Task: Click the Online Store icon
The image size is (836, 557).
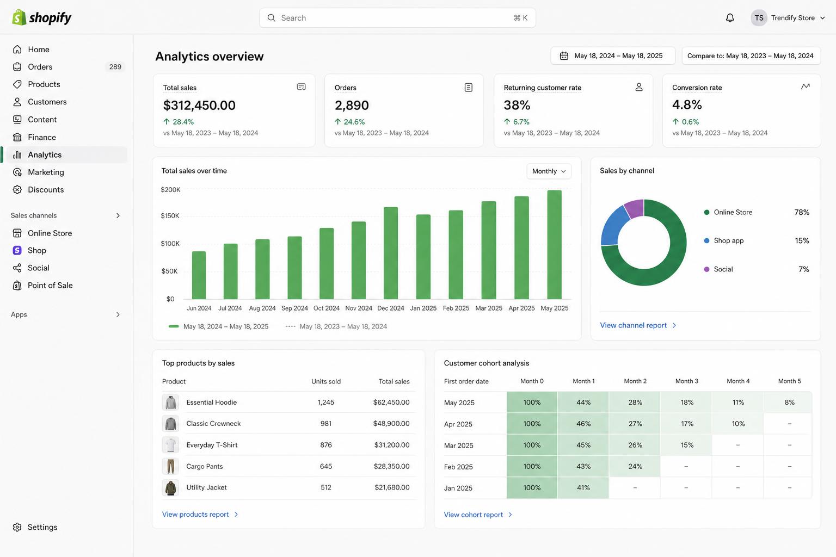Action: coord(17,233)
